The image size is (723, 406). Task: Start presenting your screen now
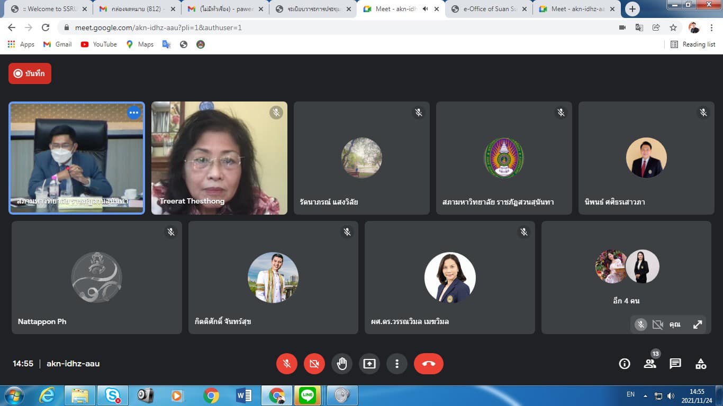coord(369,364)
